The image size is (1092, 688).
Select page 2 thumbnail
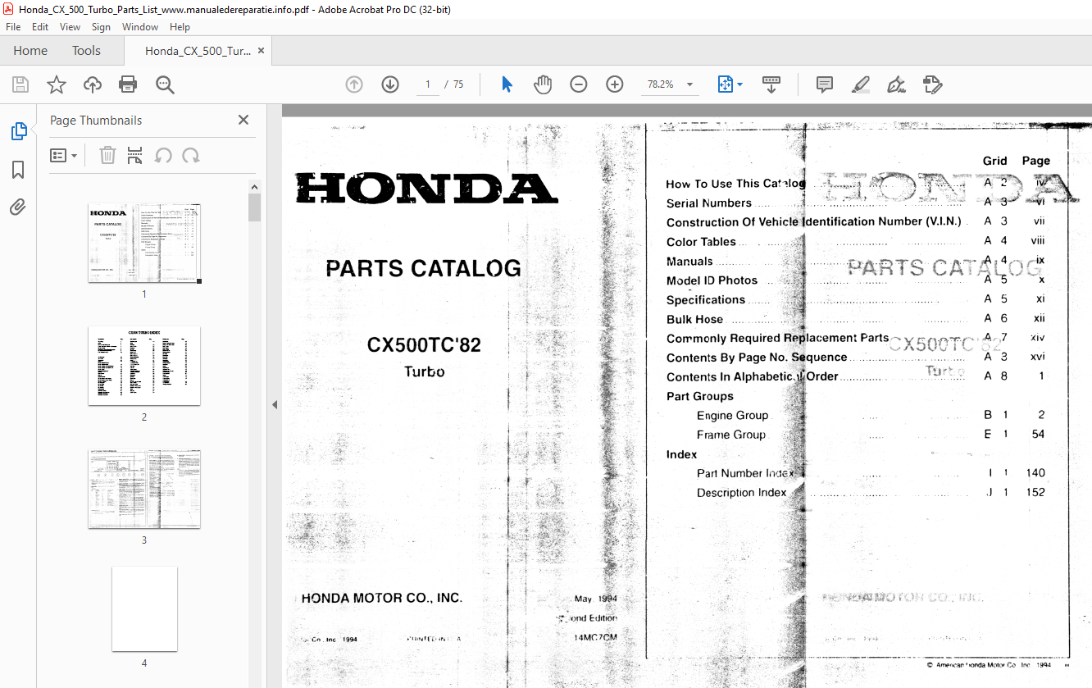[144, 366]
